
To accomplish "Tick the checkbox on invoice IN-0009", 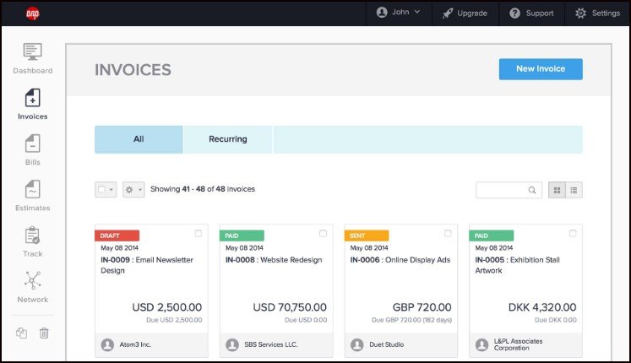I will point(198,233).
